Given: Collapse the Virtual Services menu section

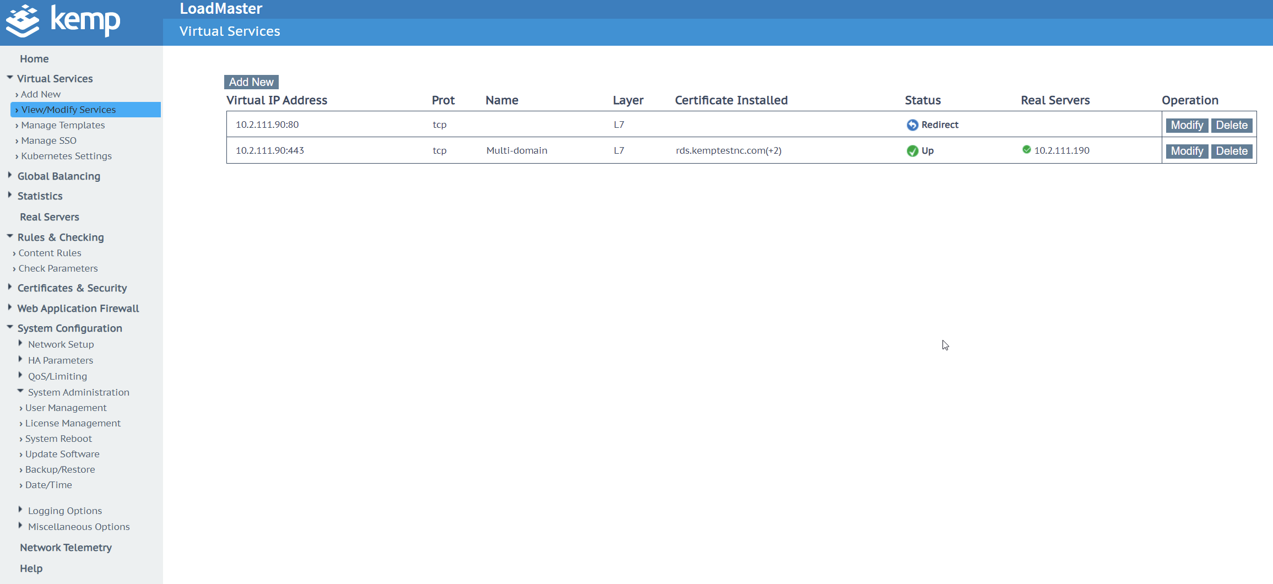Looking at the screenshot, I should 10,78.
